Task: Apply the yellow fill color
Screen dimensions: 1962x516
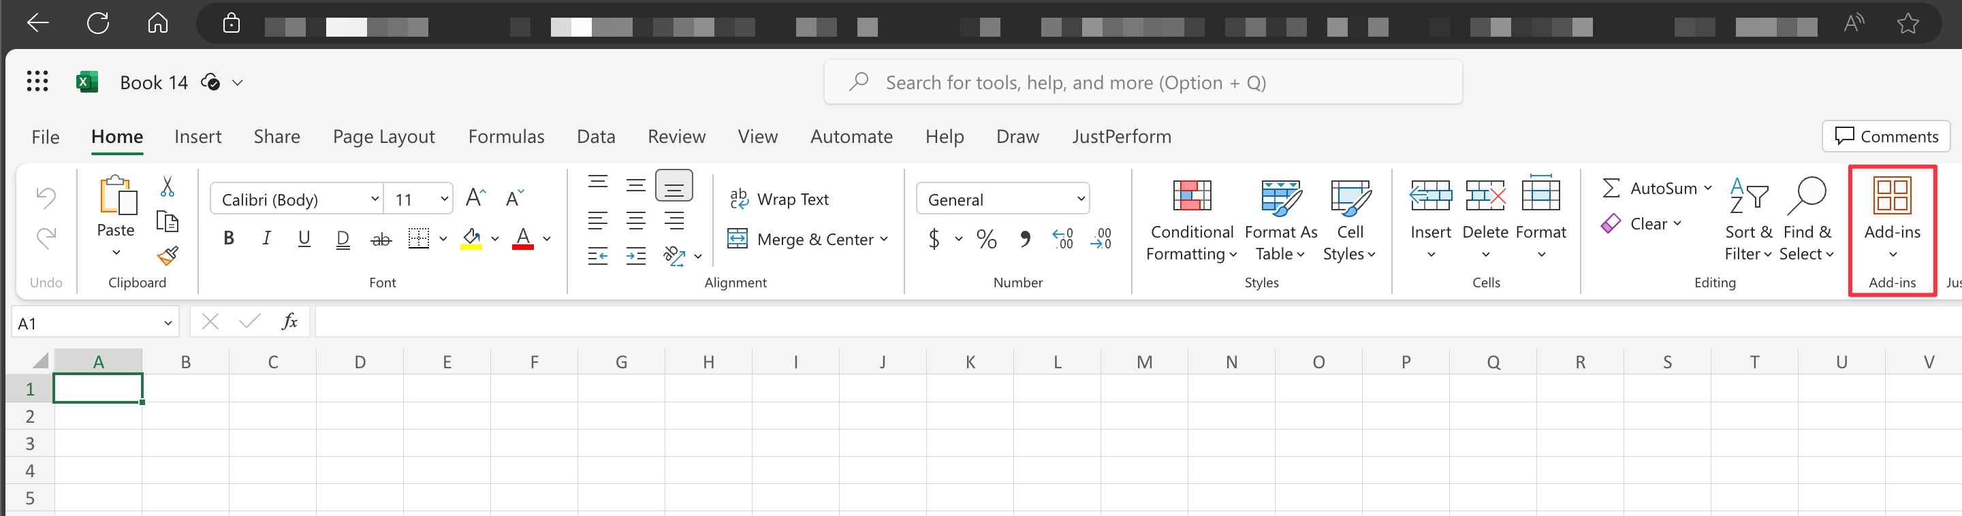Action: coord(471,239)
